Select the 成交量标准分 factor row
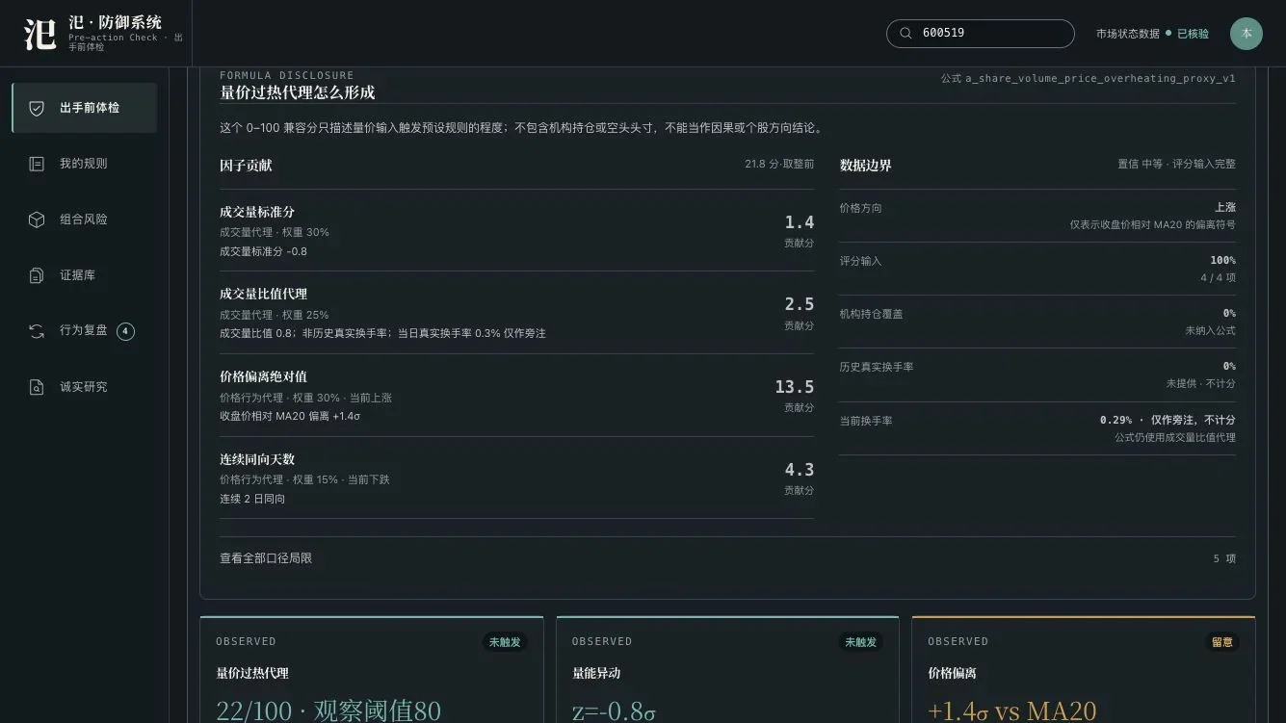 [x=516, y=231]
